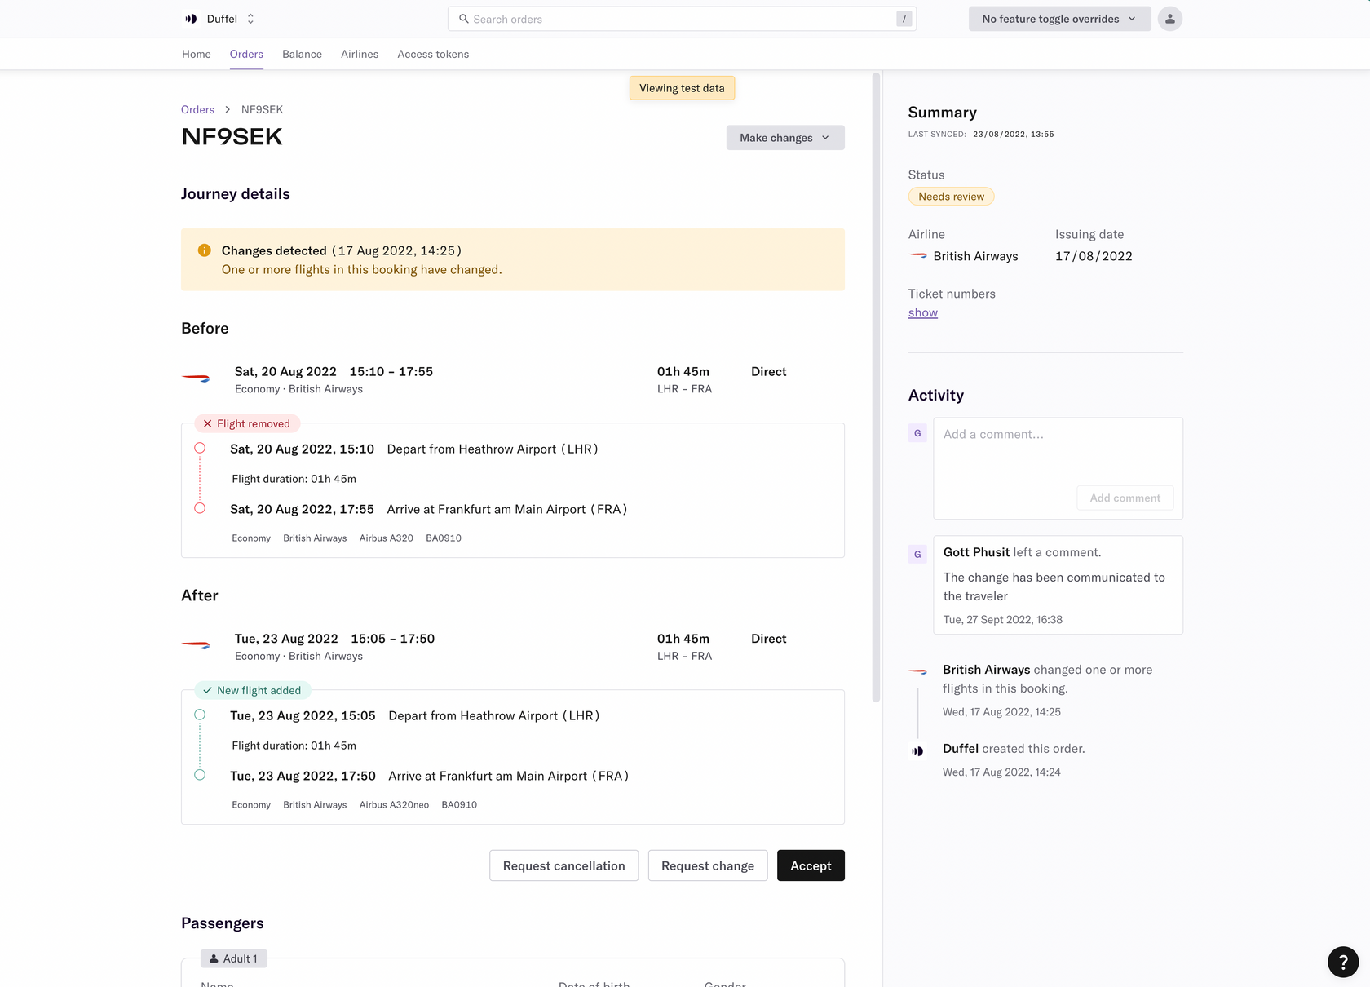Click British Airways logo in Before flight
The width and height of the screenshot is (1370, 987).
click(196, 378)
